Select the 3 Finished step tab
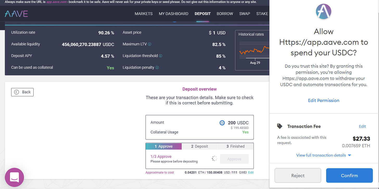Image resolution: width=379 pixels, height=189 pixels. click(x=235, y=146)
